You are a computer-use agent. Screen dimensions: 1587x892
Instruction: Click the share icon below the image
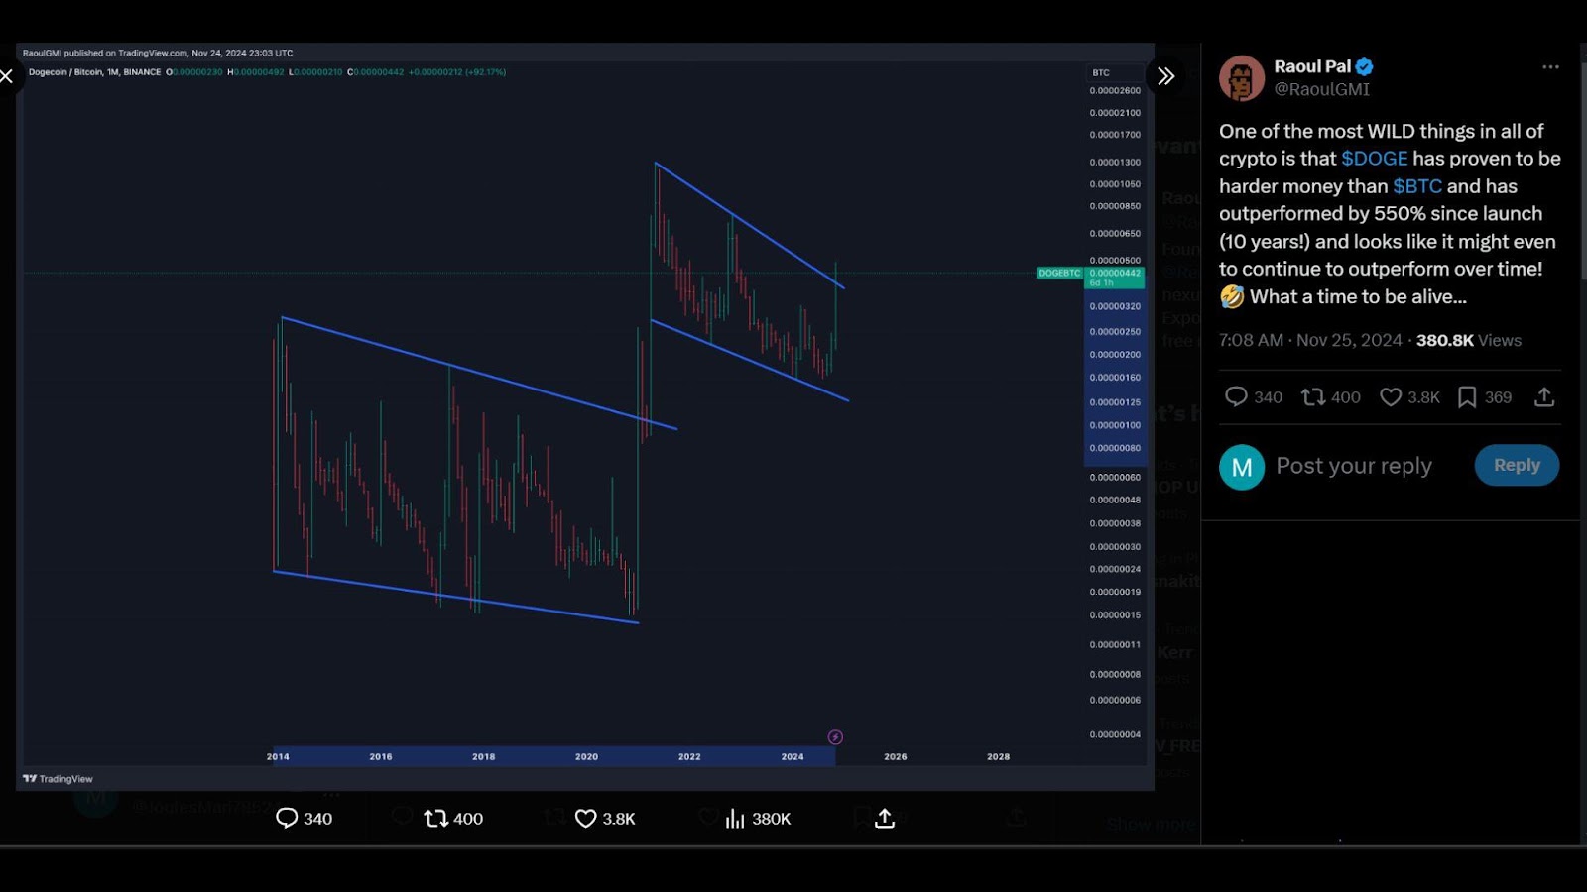pos(885,819)
